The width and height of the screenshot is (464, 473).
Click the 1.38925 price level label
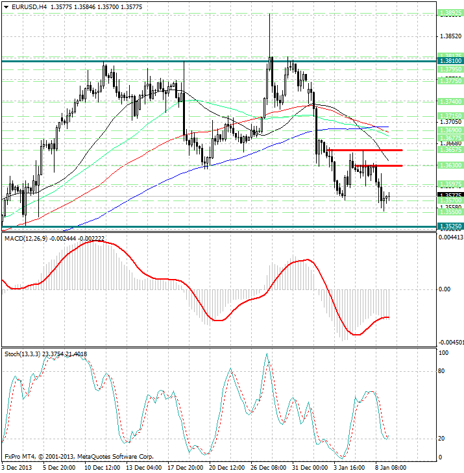coord(450,12)
